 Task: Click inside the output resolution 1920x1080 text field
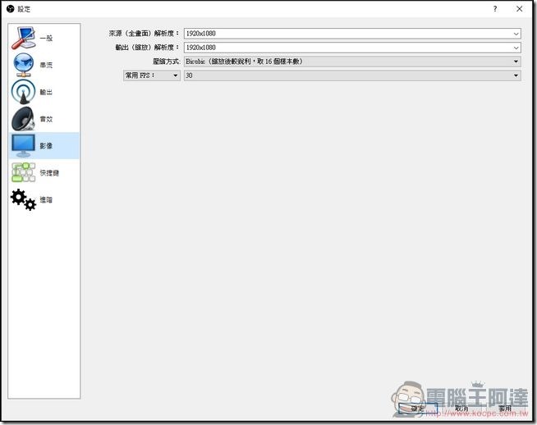pyautogui.click(x=345, y=48)
